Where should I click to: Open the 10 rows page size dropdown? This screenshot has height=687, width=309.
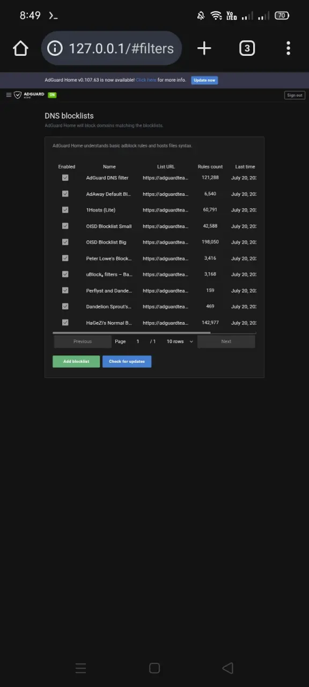(179, 341)
